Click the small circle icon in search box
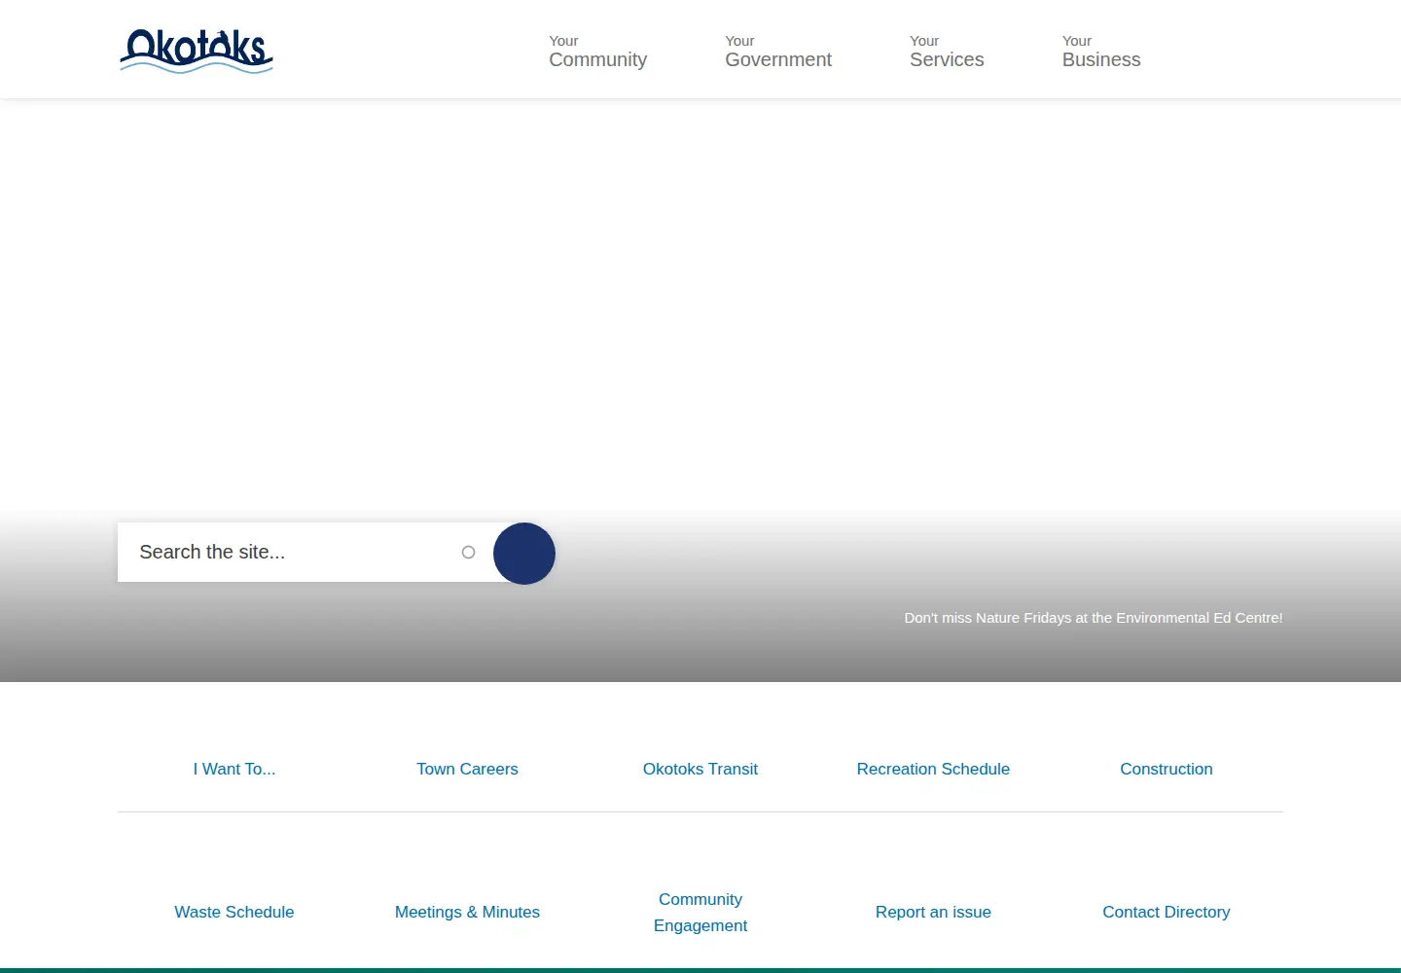 click(x=468, y=553)
